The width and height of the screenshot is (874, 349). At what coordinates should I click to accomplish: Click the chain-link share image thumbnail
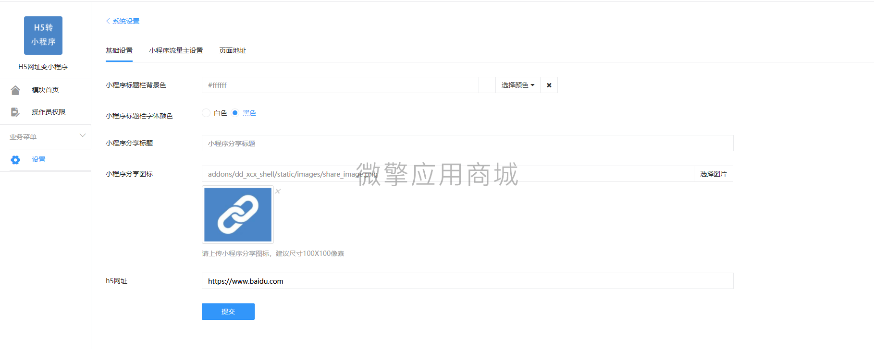(238, 215)
